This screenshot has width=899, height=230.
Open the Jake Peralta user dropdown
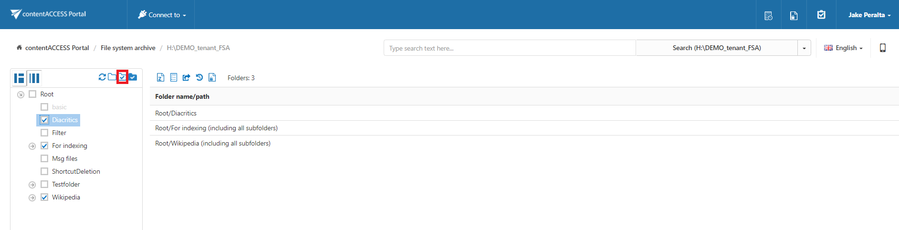pyautogui.click(x=869, y=15)
